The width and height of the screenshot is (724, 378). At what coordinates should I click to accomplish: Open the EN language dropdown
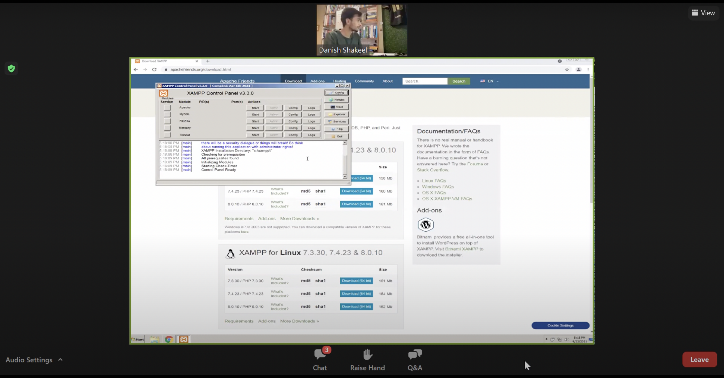pyautogui.click(x=490, y=81)
